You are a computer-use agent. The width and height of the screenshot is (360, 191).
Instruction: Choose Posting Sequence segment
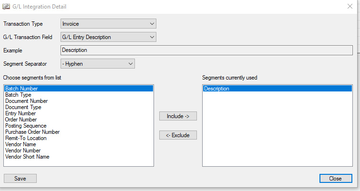coord(26,126)
